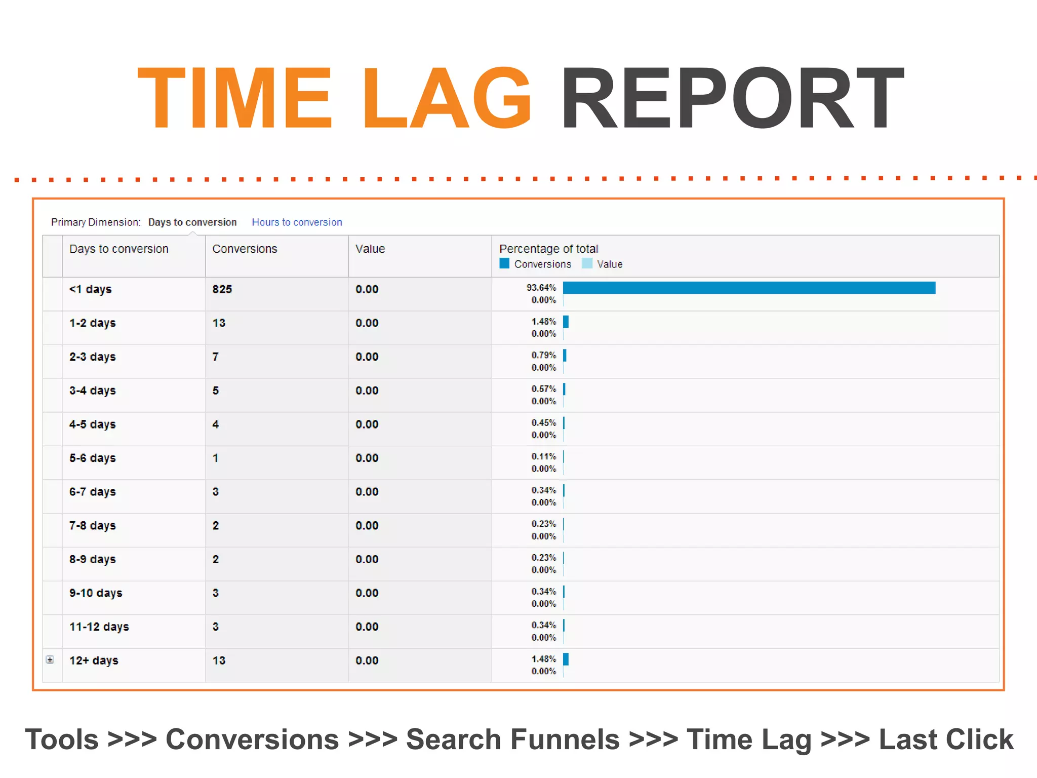Click the 3-4 days row label
Screen dimensions: 1037x778
pyautogui.click(x=92, y=391)
